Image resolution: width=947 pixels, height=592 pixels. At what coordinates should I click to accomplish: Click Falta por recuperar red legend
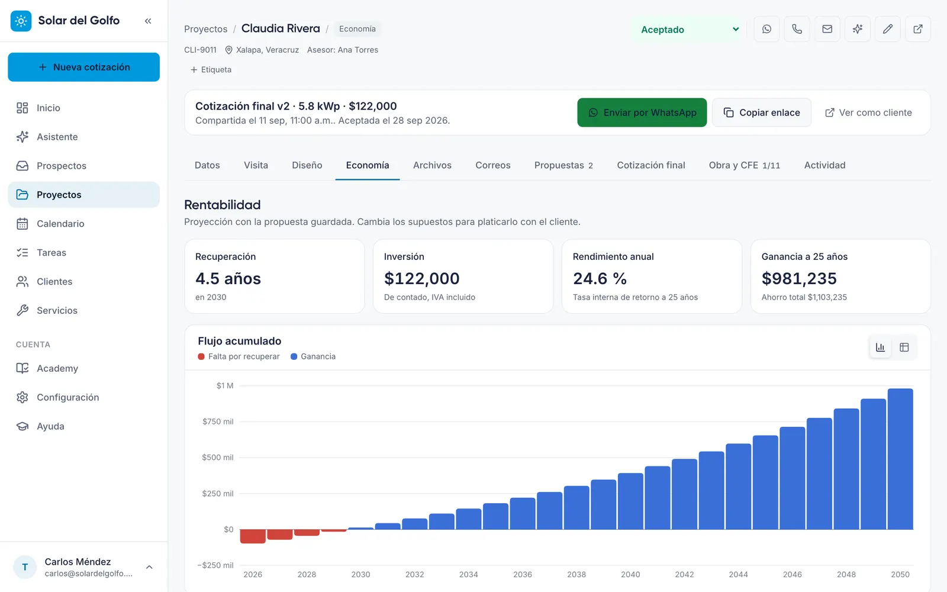pyautogui.click(x=239, y=356)
